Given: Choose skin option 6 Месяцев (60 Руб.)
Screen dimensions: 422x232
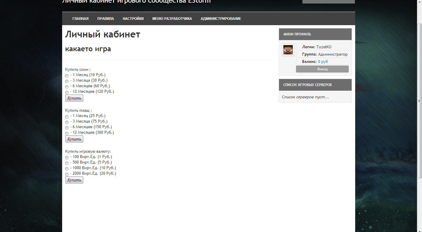Looking at the screenshot, I should 67,87.
